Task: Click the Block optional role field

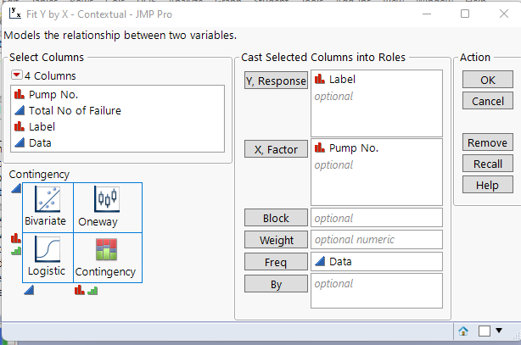Action: click(x=377, y=218)
